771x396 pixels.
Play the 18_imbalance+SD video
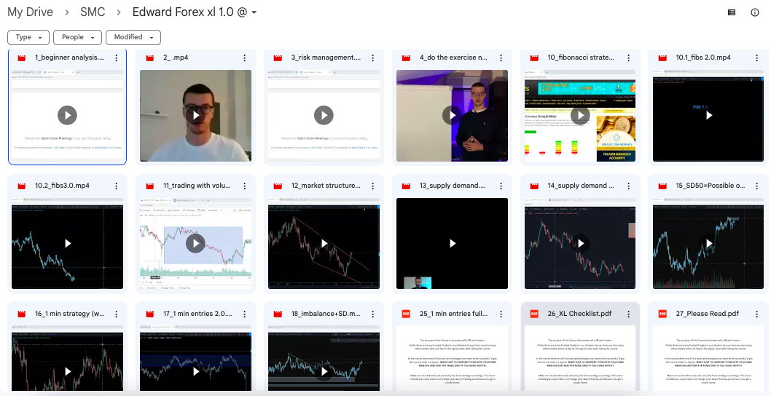pos(324,370)
